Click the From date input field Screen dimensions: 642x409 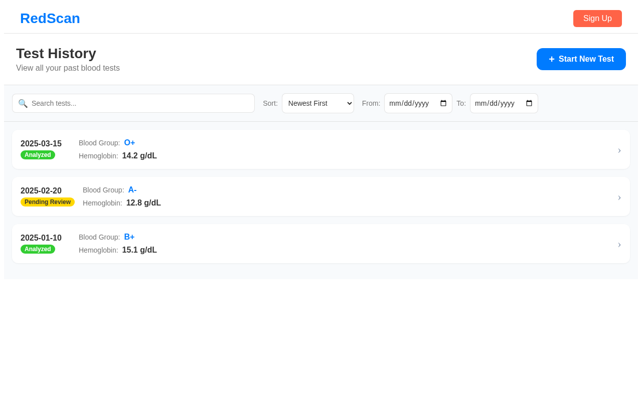point(418,103)
